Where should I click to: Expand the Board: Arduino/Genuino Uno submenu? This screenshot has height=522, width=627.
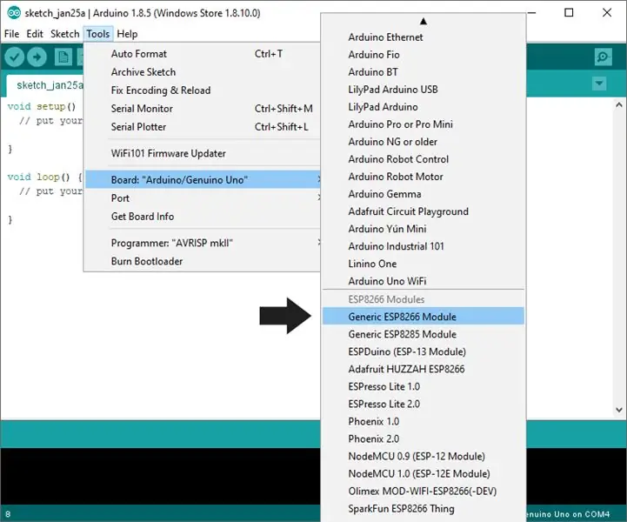[x=203, y=179]
